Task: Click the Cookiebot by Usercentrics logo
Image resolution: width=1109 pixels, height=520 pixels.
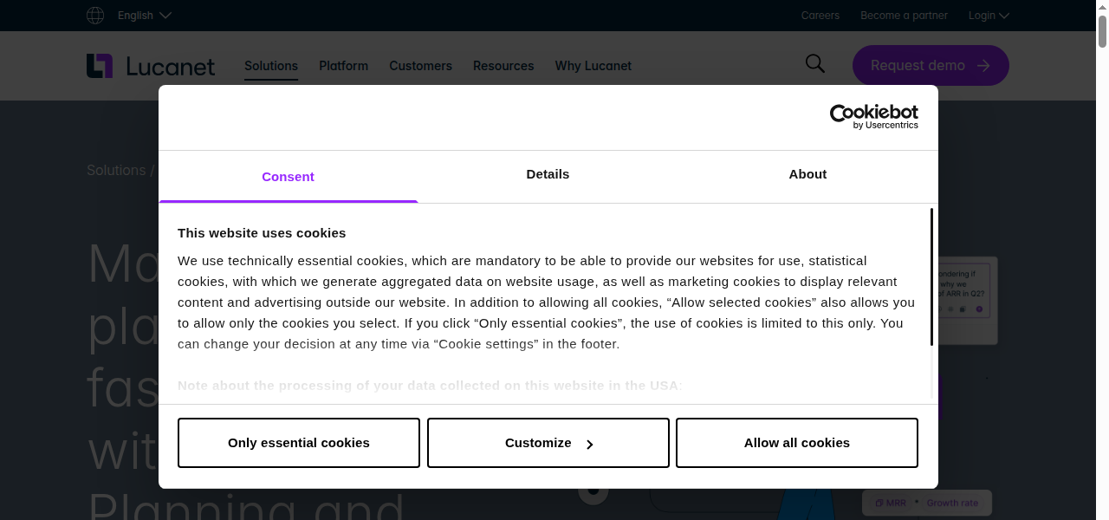Action: pos(873,117)
